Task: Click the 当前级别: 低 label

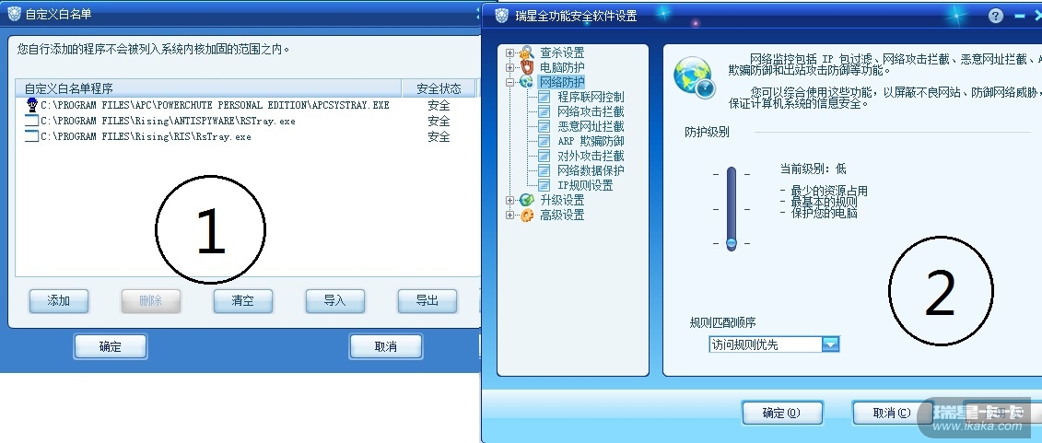Action: click(x=814, y=169)
